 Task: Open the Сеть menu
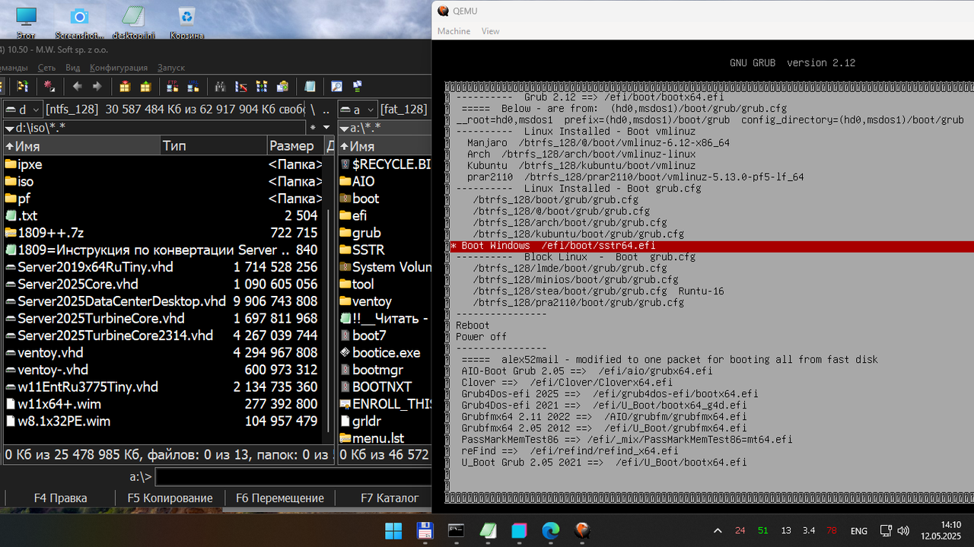(47, 68)
